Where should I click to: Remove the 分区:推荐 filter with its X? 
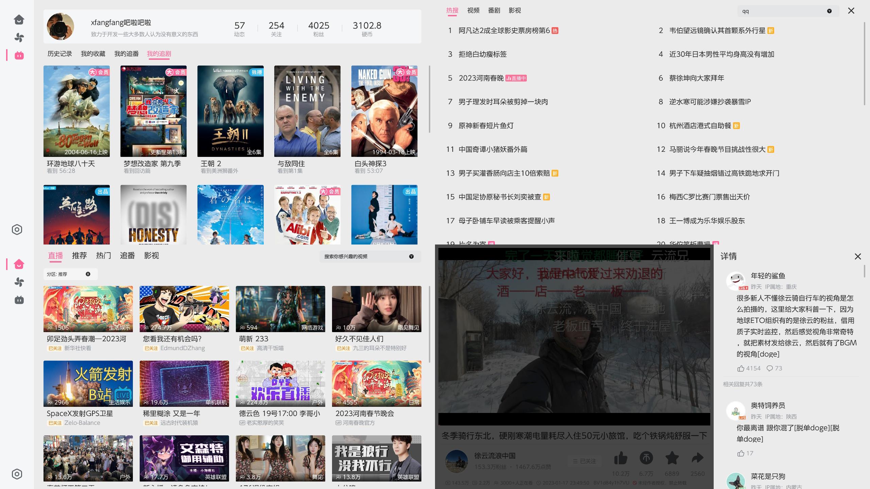tap(88, 274)
